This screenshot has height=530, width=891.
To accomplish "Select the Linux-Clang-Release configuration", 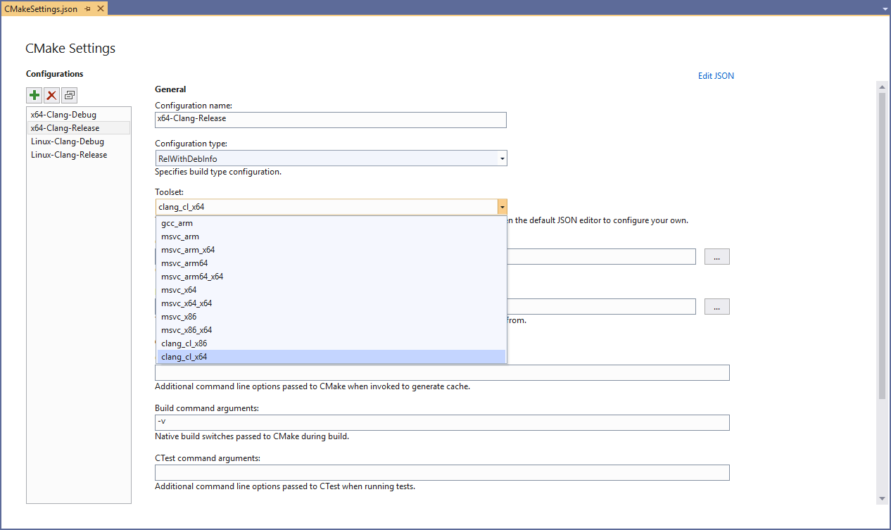I will pyautogui.click(x=68, y=154).
